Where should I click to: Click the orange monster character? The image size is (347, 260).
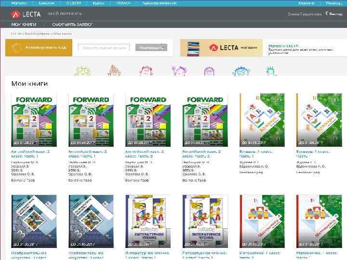click(x=114, y=70)
